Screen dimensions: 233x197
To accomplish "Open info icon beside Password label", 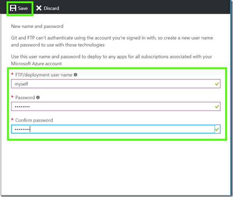I will 38,97.
